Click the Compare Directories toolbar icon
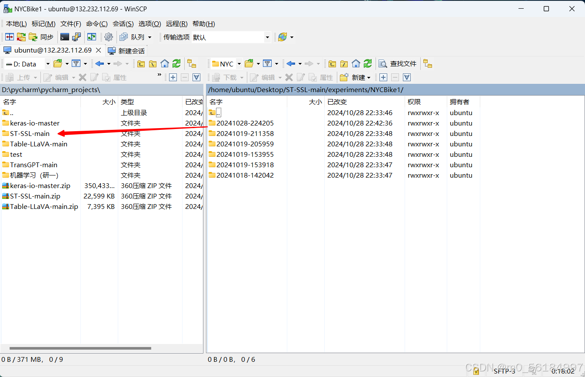The height and width of the screenshot is (377, 585). click(10, 37)
